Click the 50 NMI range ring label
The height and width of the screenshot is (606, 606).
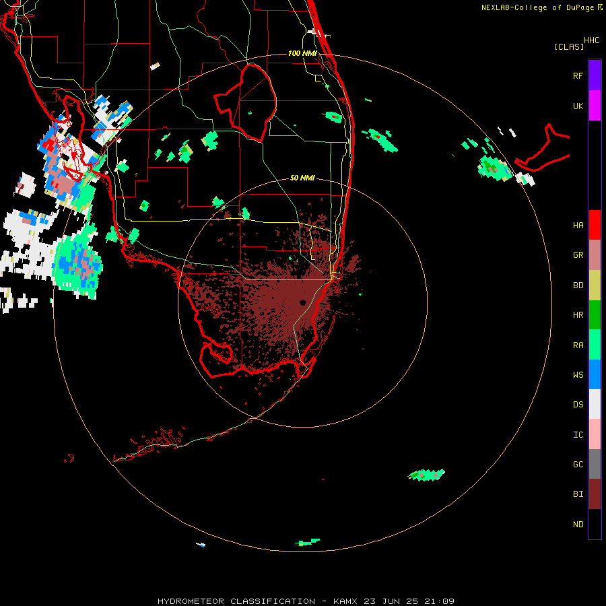[302, 178]
